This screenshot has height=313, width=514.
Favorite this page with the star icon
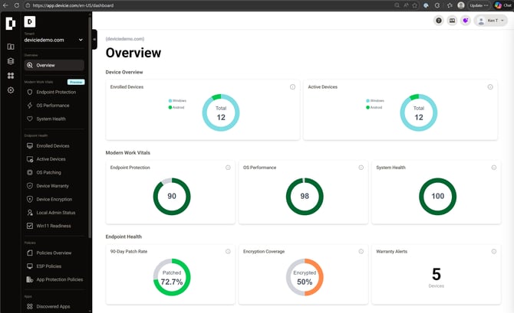pyautogui.click(x=415, y=5)
